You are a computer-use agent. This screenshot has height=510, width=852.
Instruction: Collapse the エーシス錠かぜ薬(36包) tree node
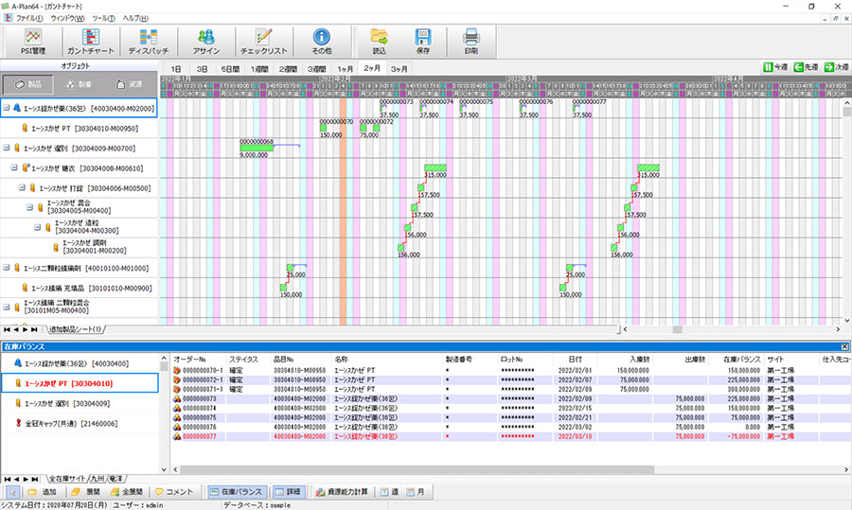[7, 109]
